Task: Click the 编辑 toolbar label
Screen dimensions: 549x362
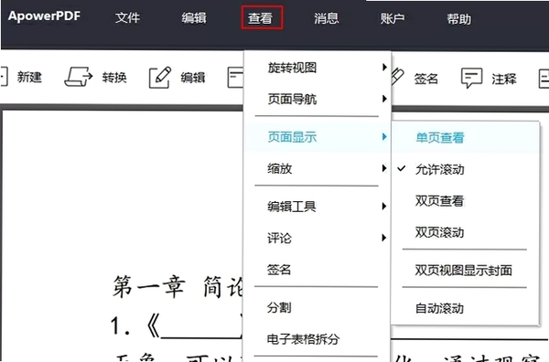Action: pyautogui.click(x=192, y=78)
